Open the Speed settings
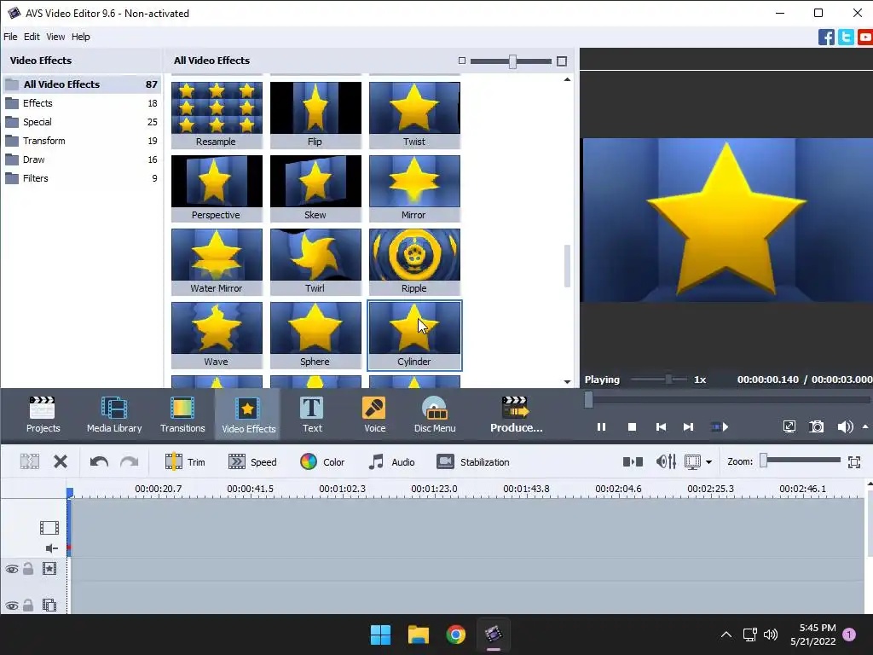 click(x=252, y=461)
